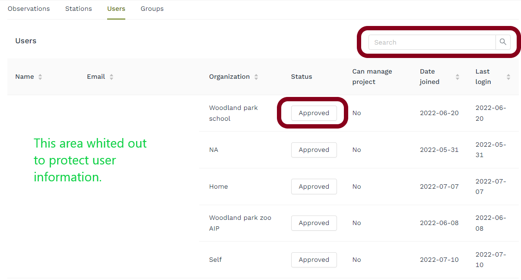Click Approved button for Self organization
The width and height of the screenshot is (521, 280).
[x=314, y=260]
